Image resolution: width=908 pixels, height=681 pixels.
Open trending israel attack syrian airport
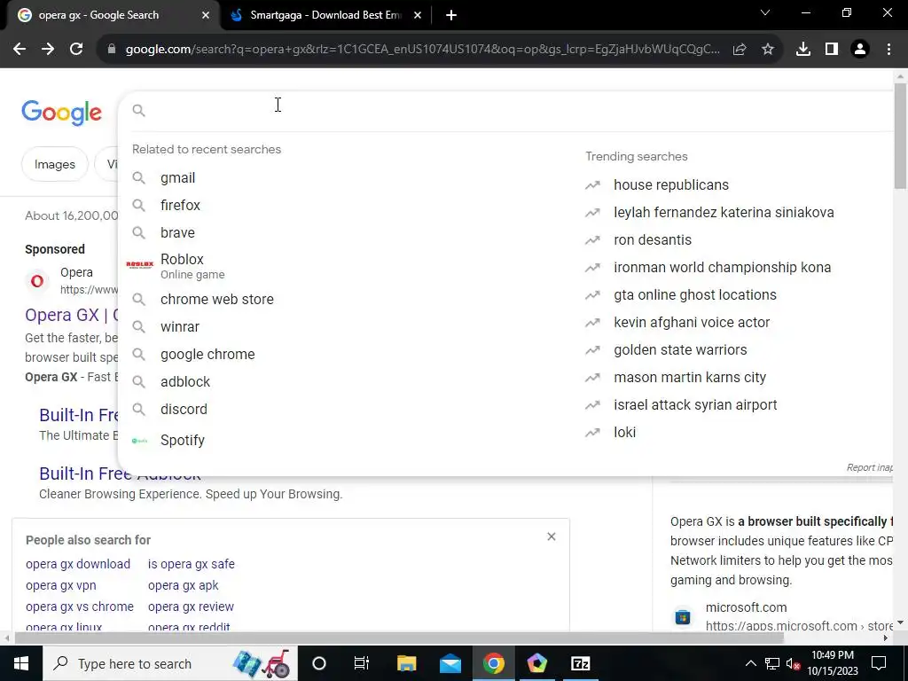(x=695, y=404)
